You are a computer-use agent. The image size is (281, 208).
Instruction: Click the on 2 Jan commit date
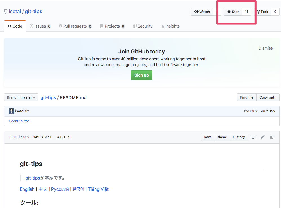click(268, 111)
